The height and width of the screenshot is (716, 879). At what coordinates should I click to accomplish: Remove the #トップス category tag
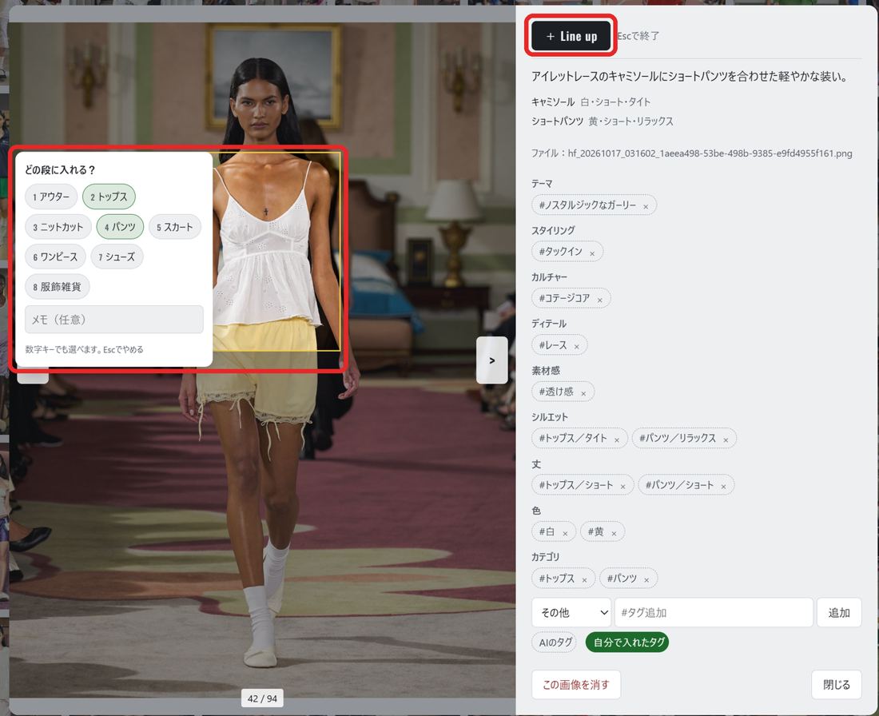coord(584,580)
